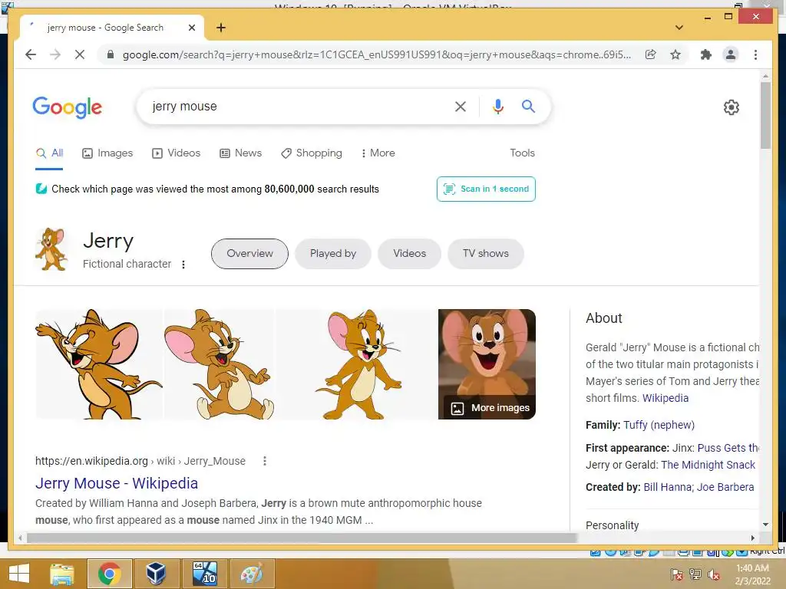
Task: Share this page icon in address bar
Action: pyautogui.click(x=651, y=54)
